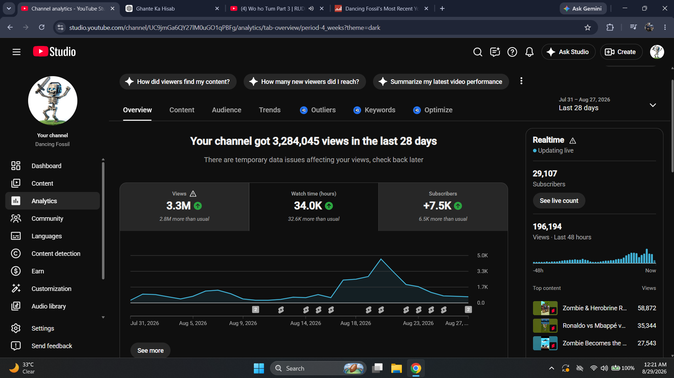Switch to the Audience tab

[226, 110]
